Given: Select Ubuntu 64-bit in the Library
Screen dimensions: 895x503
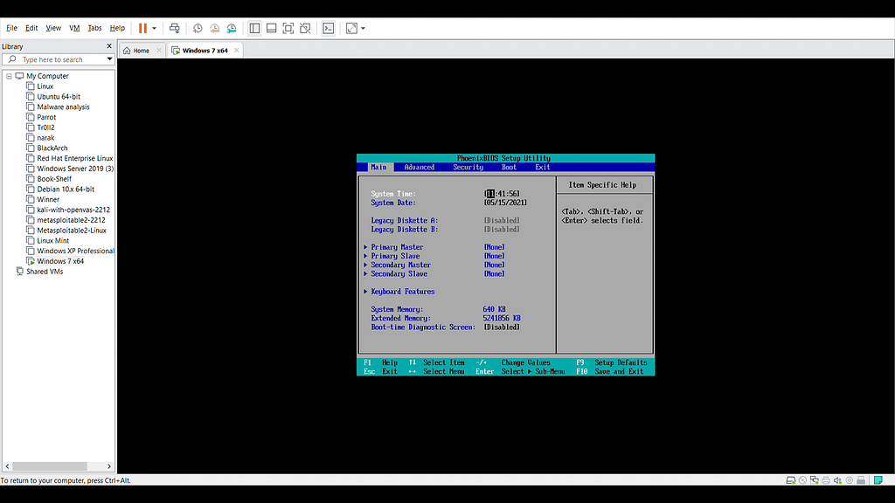Looking at the screenshot, I should point(59,96).
